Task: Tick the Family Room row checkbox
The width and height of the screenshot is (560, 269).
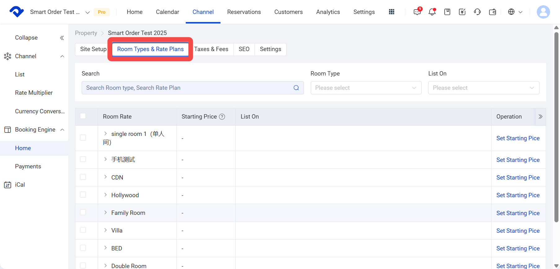Action: pos(83,212)
